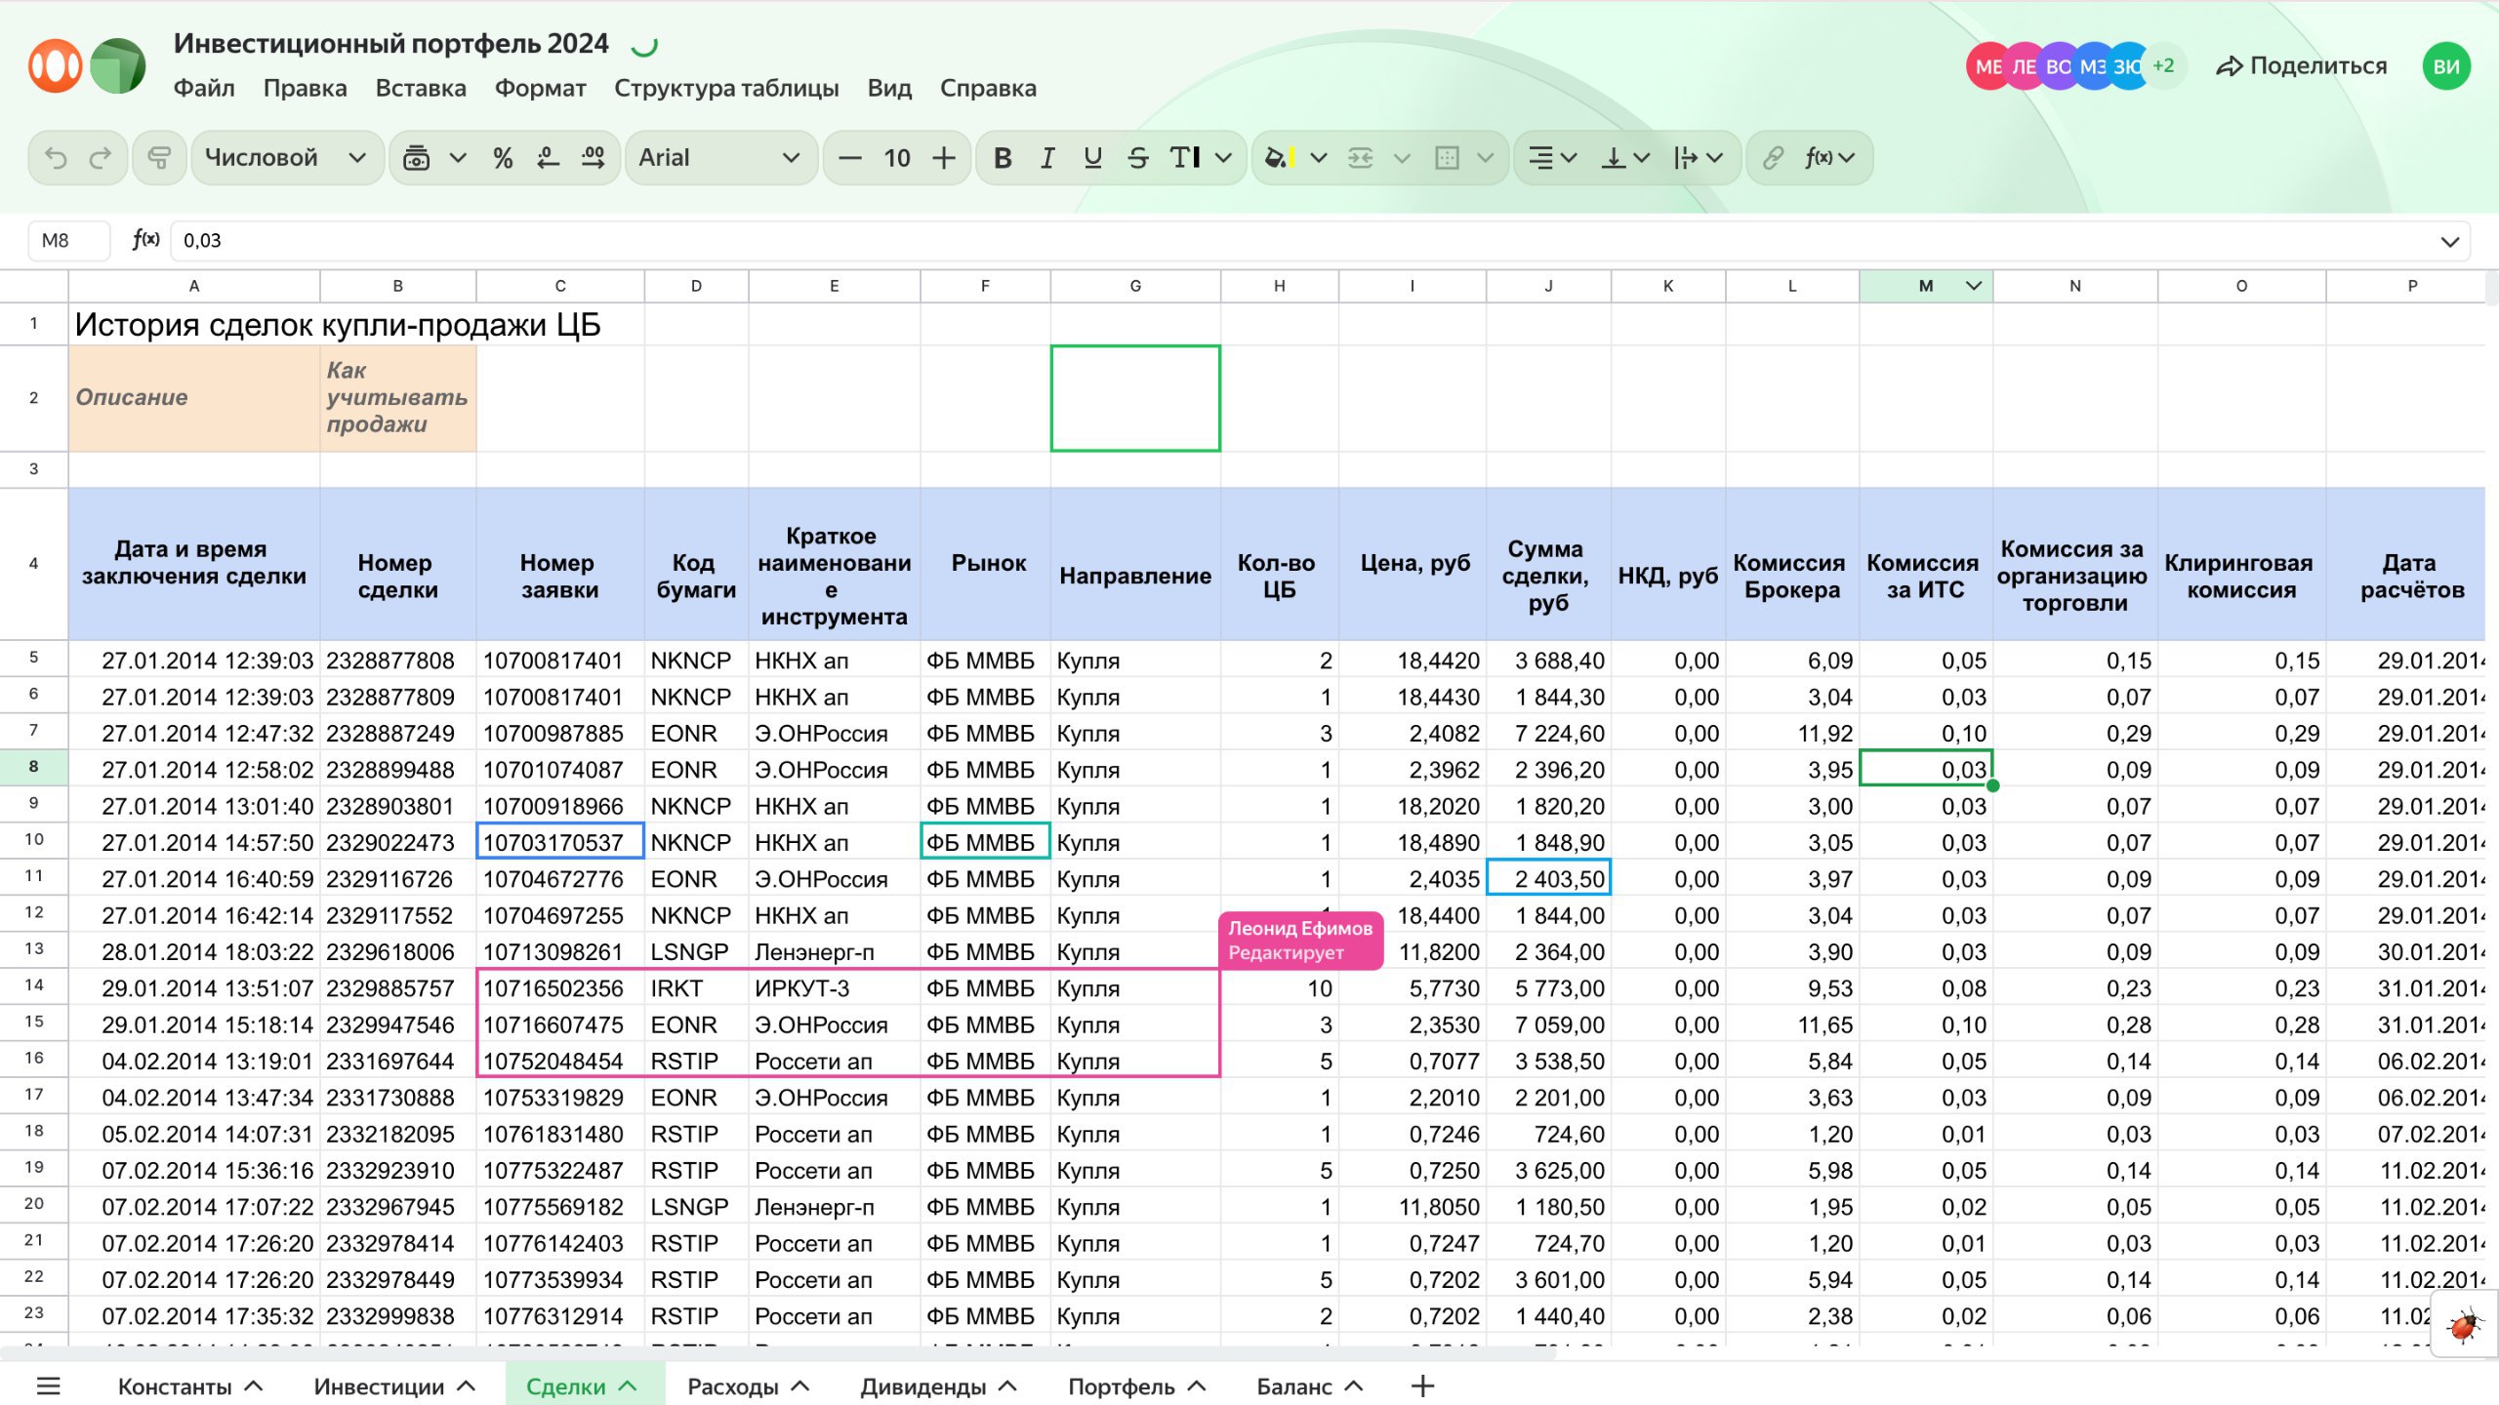This screenshot has width=2499, height=1405.
Task: Open the Структура таблицы menu
Action: click(x=726, y=88)
